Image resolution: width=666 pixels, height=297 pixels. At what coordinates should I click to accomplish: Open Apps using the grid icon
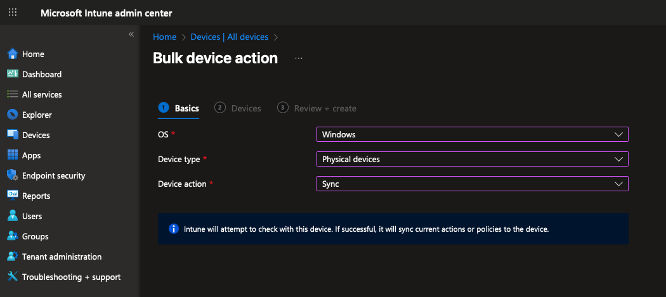(12, 155)
